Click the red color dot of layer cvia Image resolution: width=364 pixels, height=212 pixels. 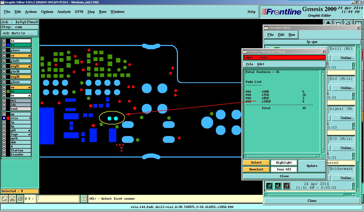click(8, 118)
